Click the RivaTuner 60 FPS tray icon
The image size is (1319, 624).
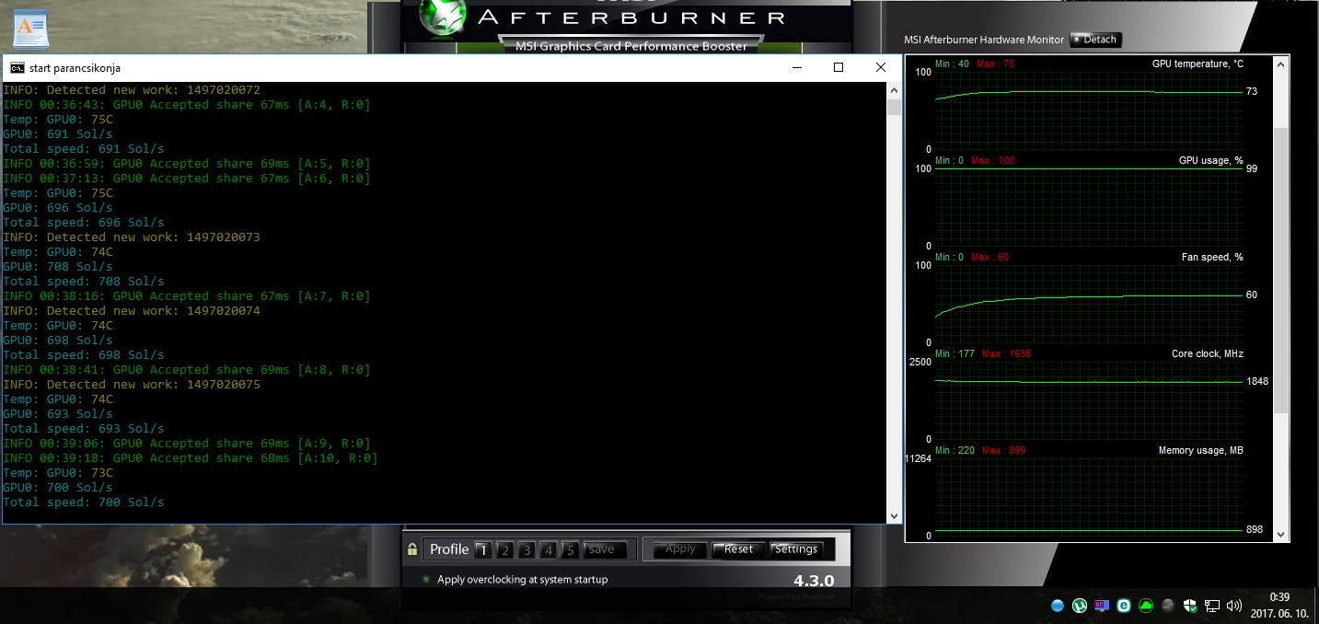tap(1102, 606)
